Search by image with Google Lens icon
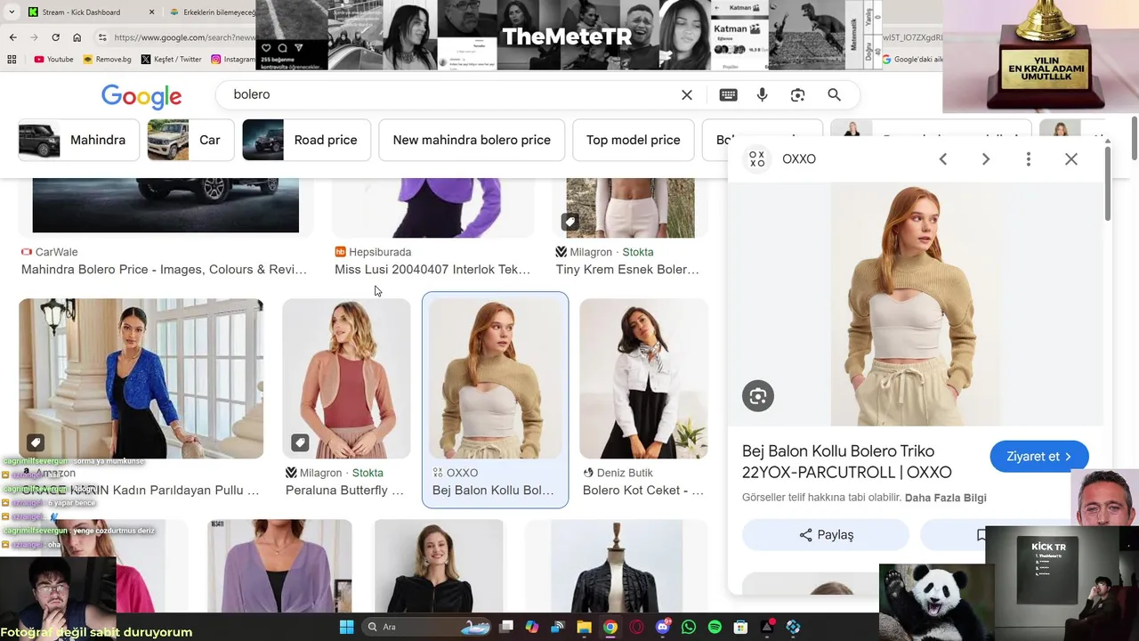 797,95
